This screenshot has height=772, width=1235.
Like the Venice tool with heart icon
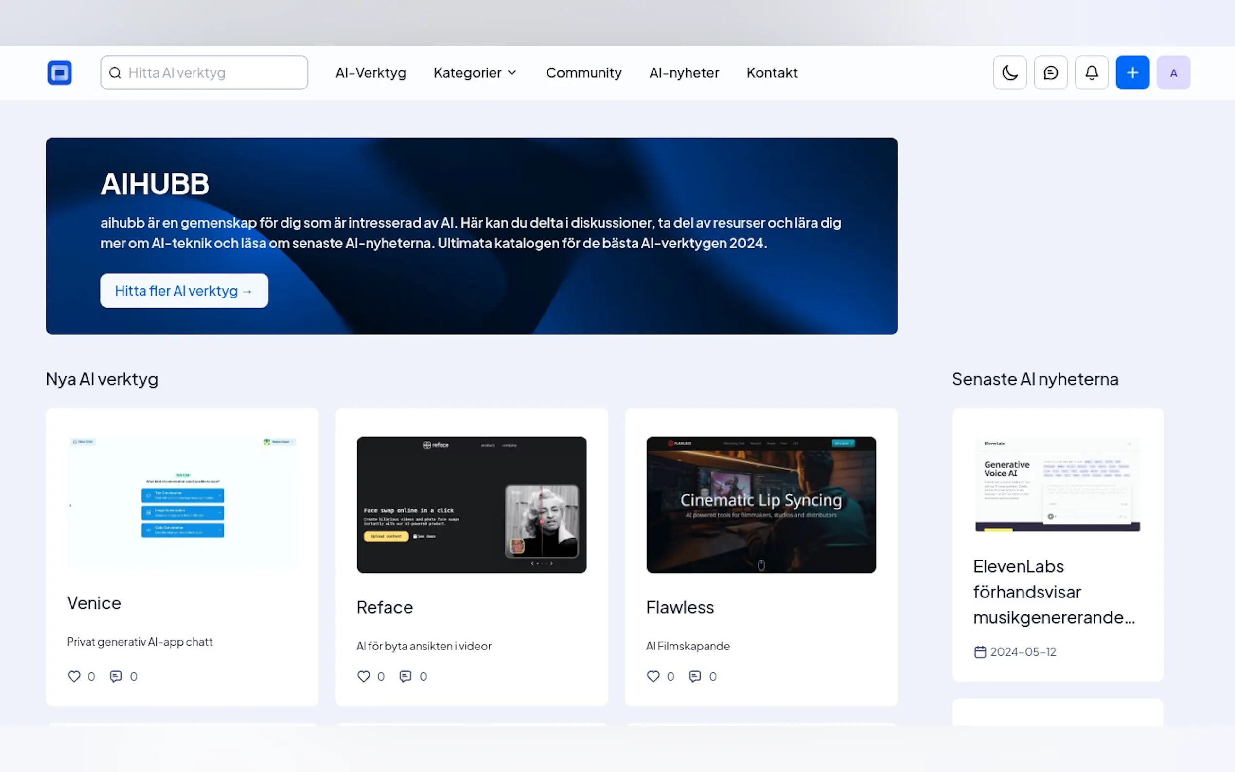74,676
